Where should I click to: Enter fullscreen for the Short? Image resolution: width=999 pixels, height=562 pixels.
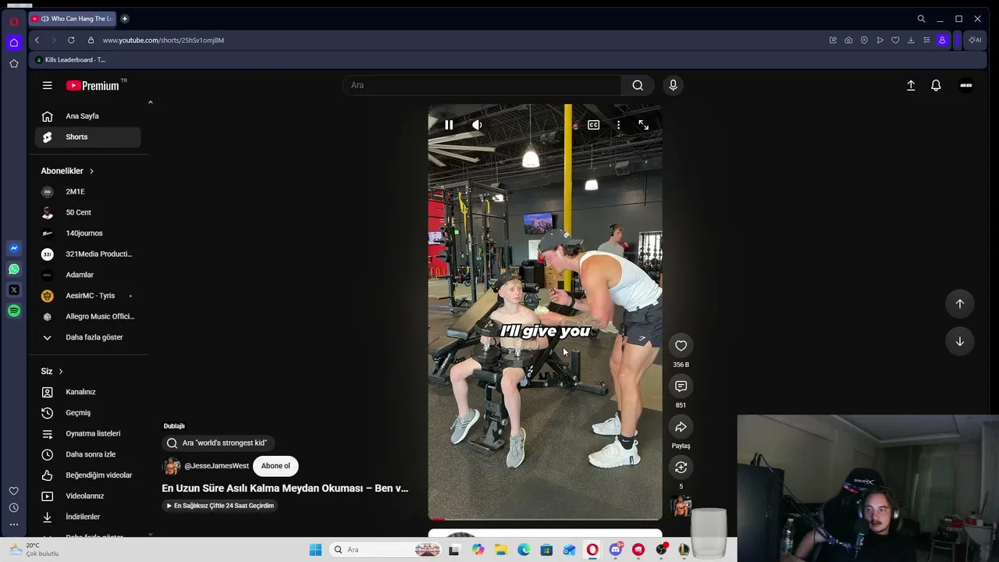click(643, 125)
